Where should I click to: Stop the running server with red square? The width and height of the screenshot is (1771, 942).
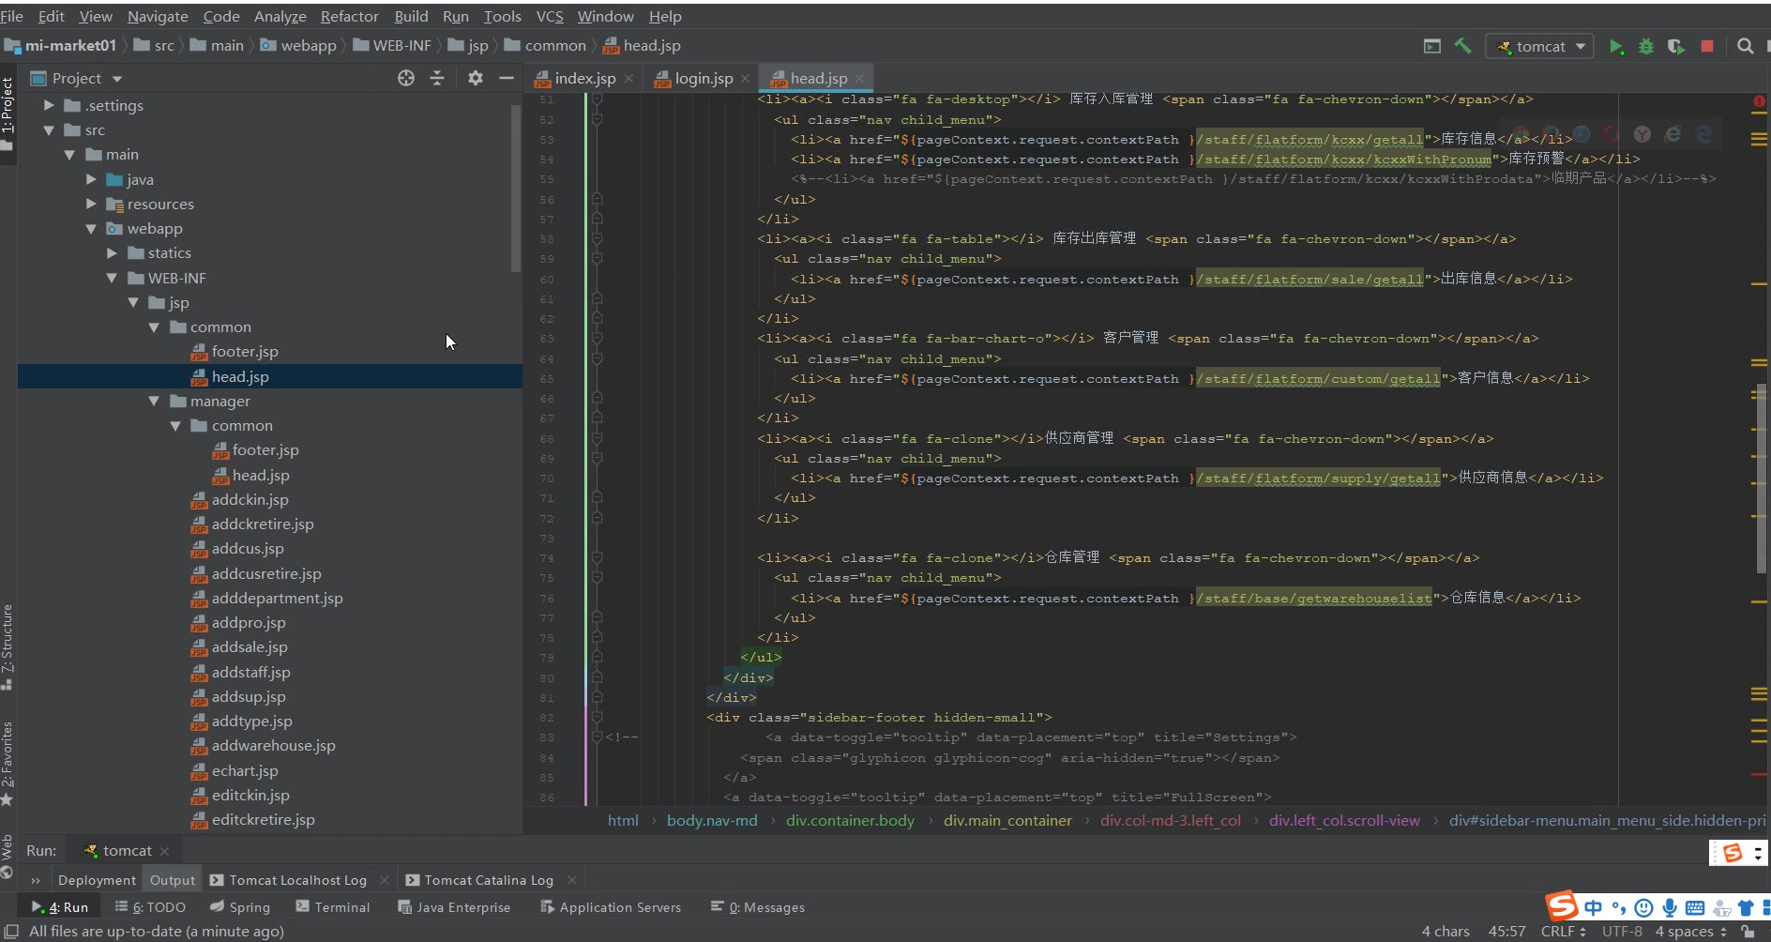click(x=1707, y=46)
